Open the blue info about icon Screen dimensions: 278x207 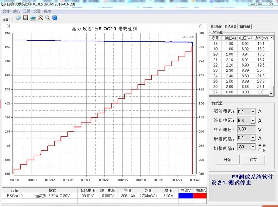click(x=55, y=18)
